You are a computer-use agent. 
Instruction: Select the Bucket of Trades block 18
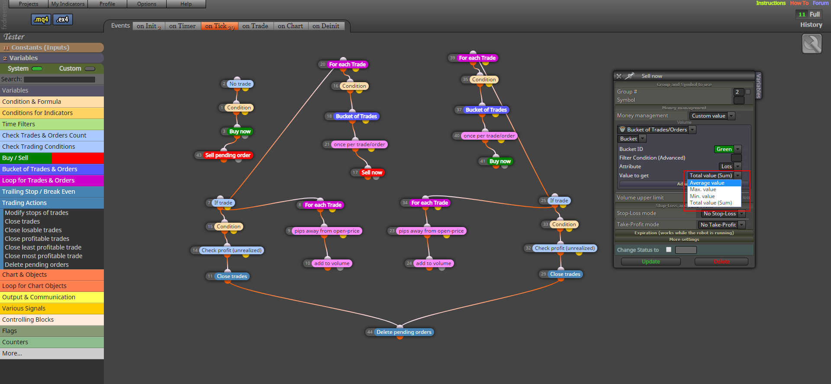(x=356, y=116)
